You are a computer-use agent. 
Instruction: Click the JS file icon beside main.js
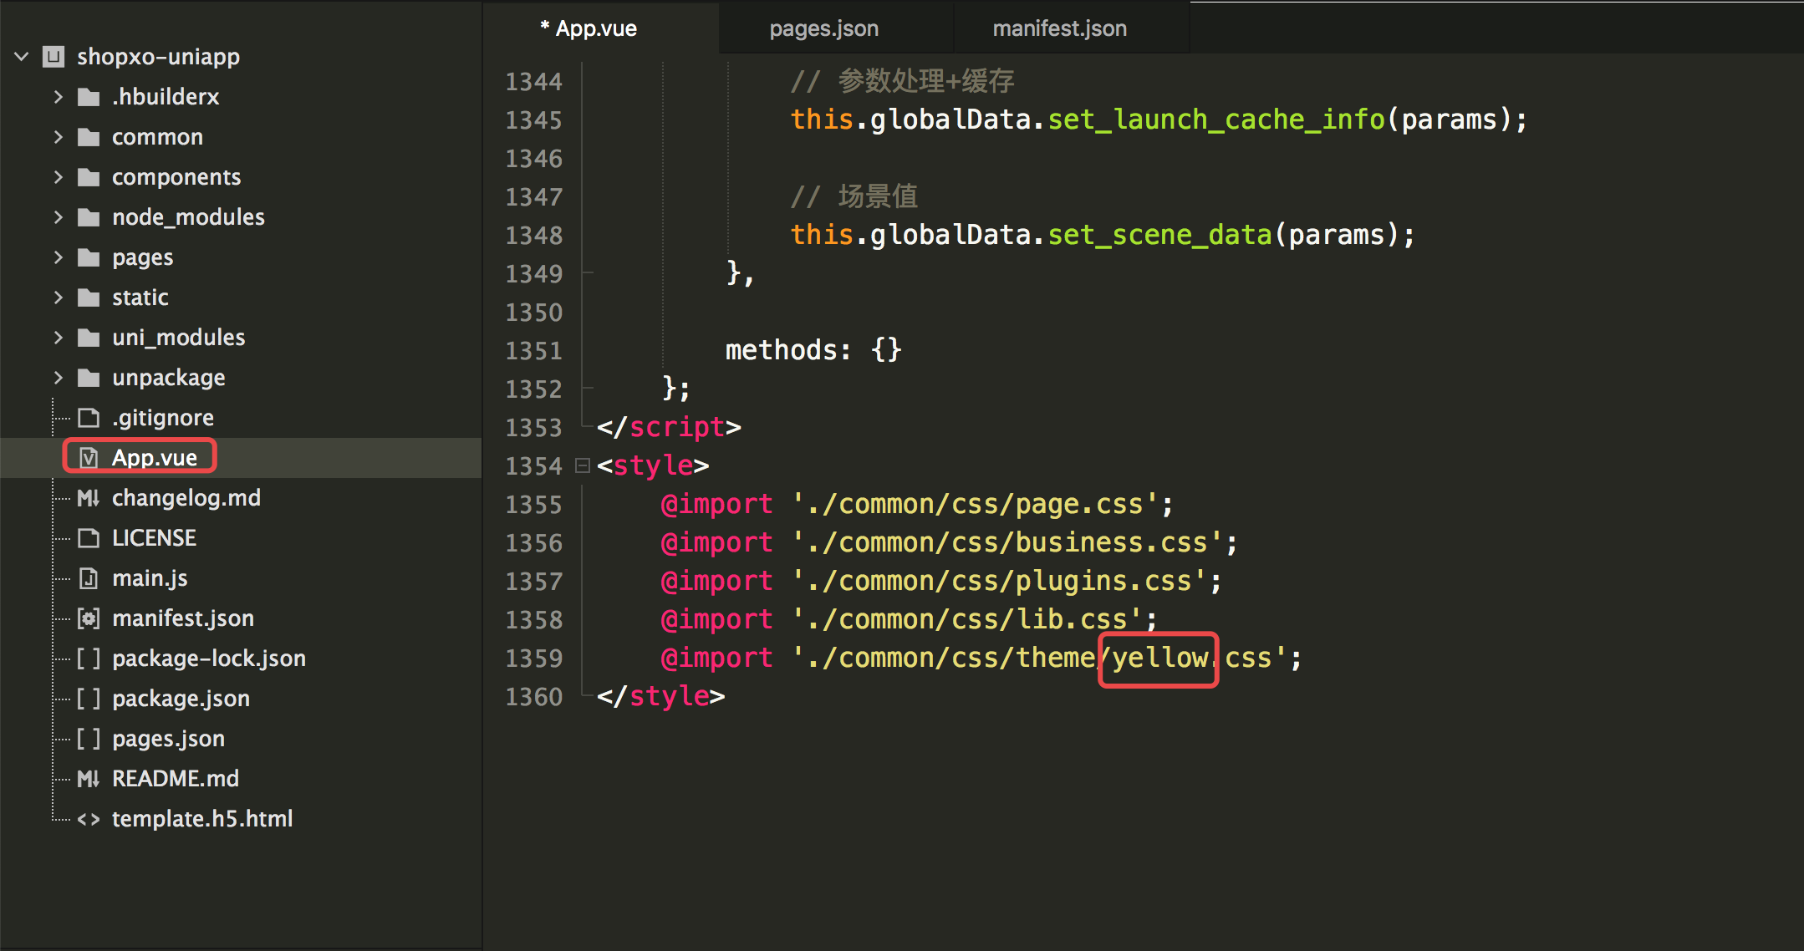(x=89, y=578)
